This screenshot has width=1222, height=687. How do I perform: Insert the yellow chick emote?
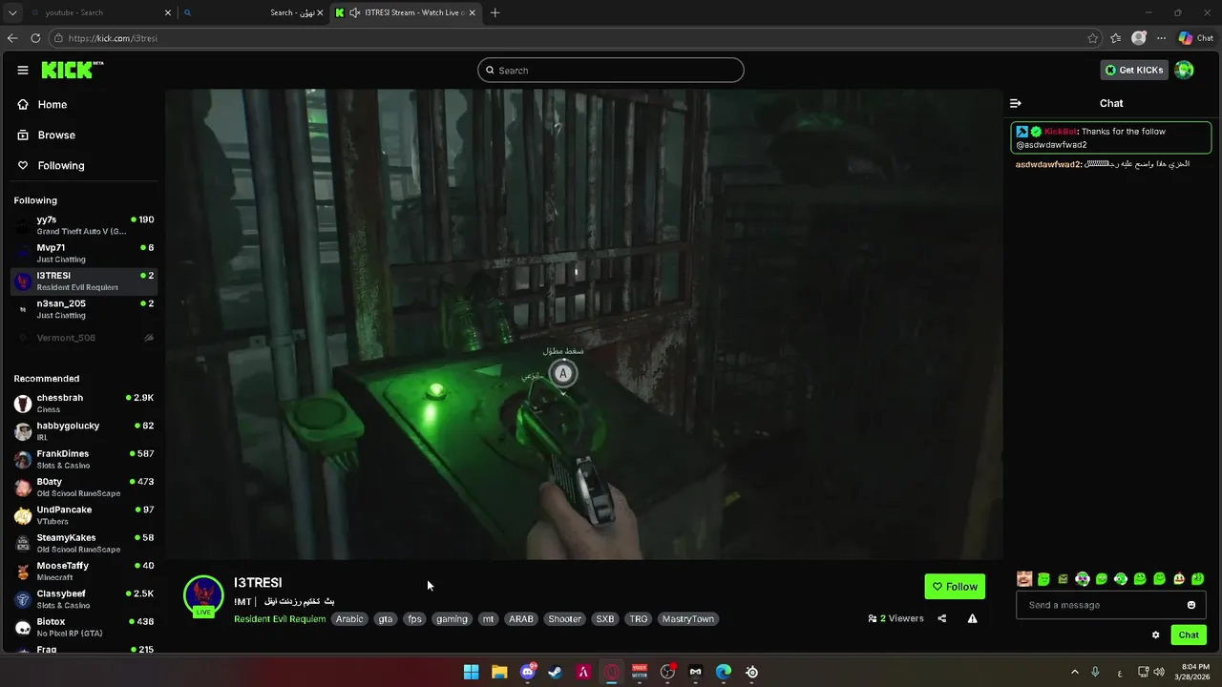pos(1179,578)
